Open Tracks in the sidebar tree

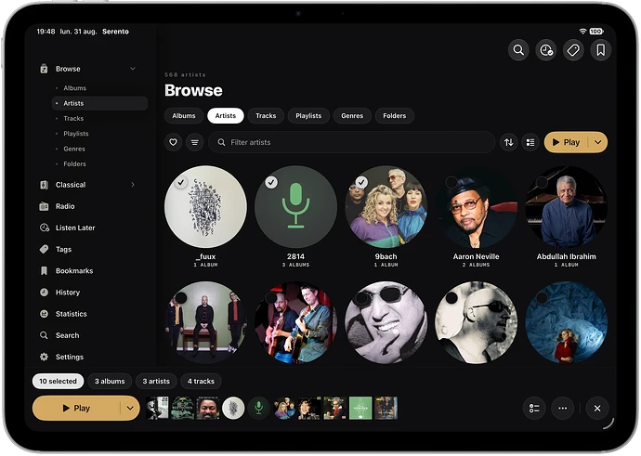[x=73, y=119]
